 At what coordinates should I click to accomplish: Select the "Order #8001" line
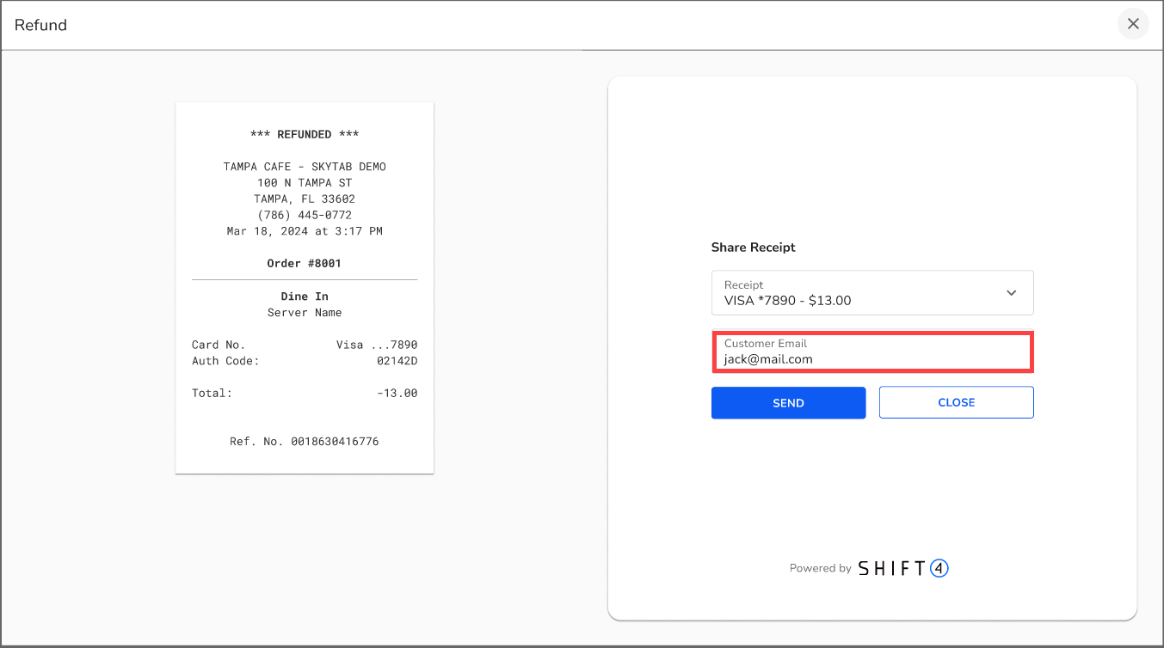point(305,263)
